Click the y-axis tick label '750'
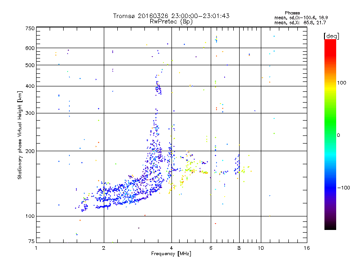The image size is (361, 270). click(x=30, y=28)
